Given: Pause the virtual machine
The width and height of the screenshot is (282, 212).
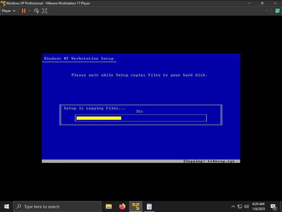Looking at the screenshot, I should point(24,11).
